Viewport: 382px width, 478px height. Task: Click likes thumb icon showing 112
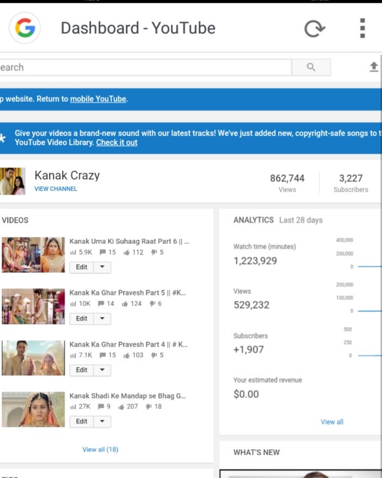pos(126,253)
